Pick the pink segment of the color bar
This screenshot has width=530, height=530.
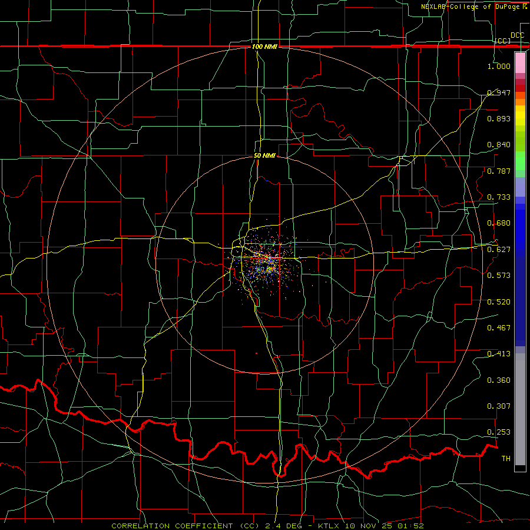click(520, 62)
